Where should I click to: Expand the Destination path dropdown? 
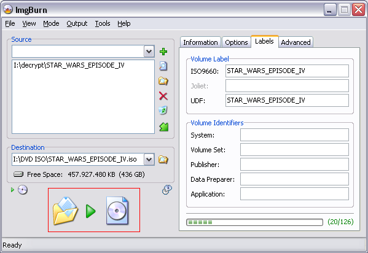point(149,160)
